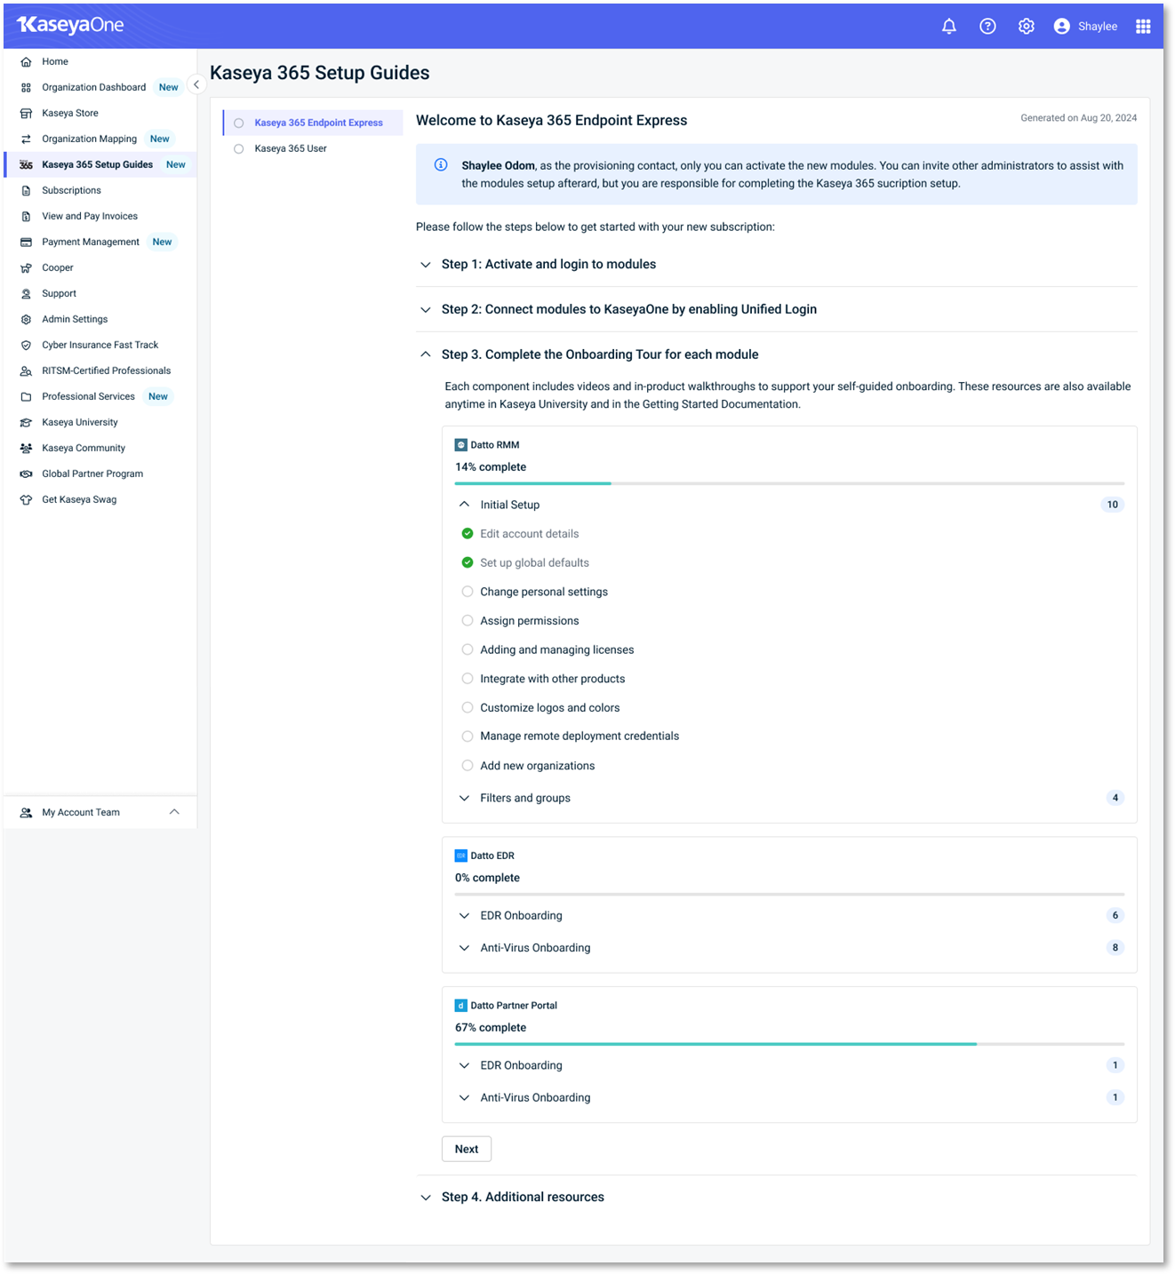
Task: Open the Organization Dashboard menu entry
Action: 93,87
